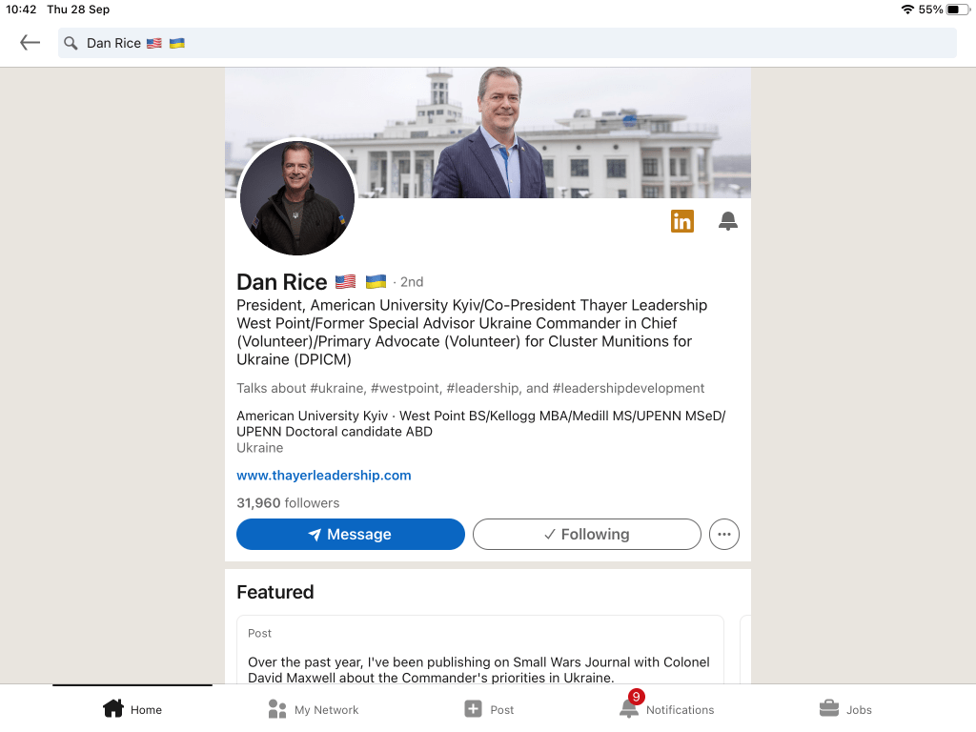Viewport: 976px width, 732px height.
Task: Tap the notification bell on profile
Action: [x=727, y=221]
